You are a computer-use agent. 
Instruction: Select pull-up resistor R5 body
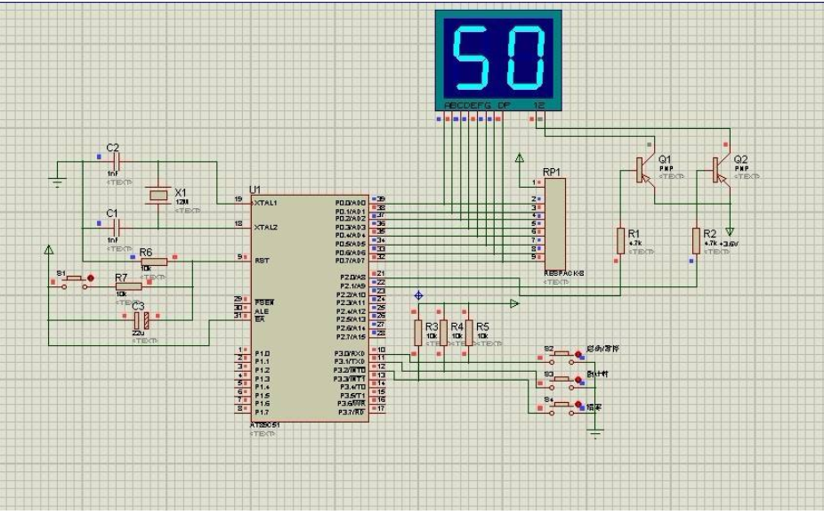(x=469, y=333)
